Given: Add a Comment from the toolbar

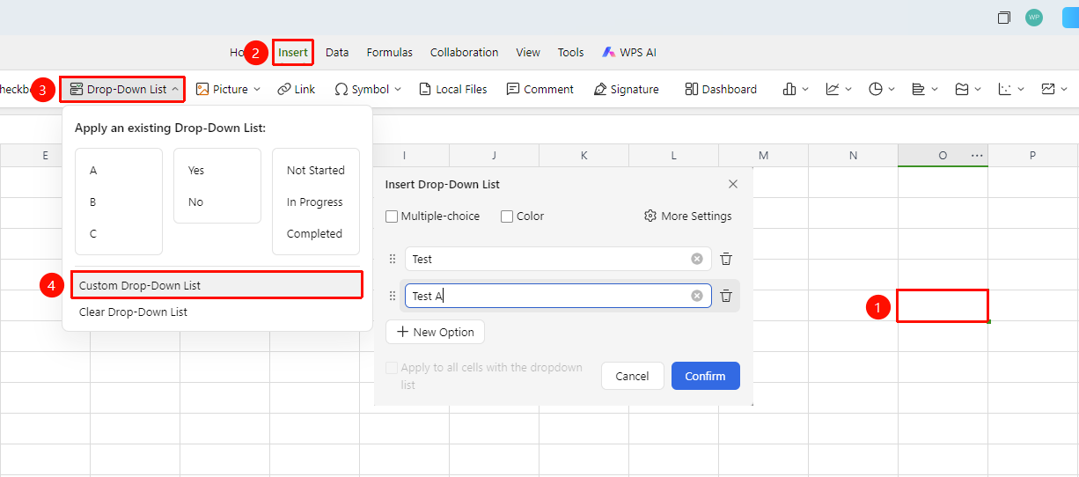Looking at the screenshot, I should pos(540,89).
